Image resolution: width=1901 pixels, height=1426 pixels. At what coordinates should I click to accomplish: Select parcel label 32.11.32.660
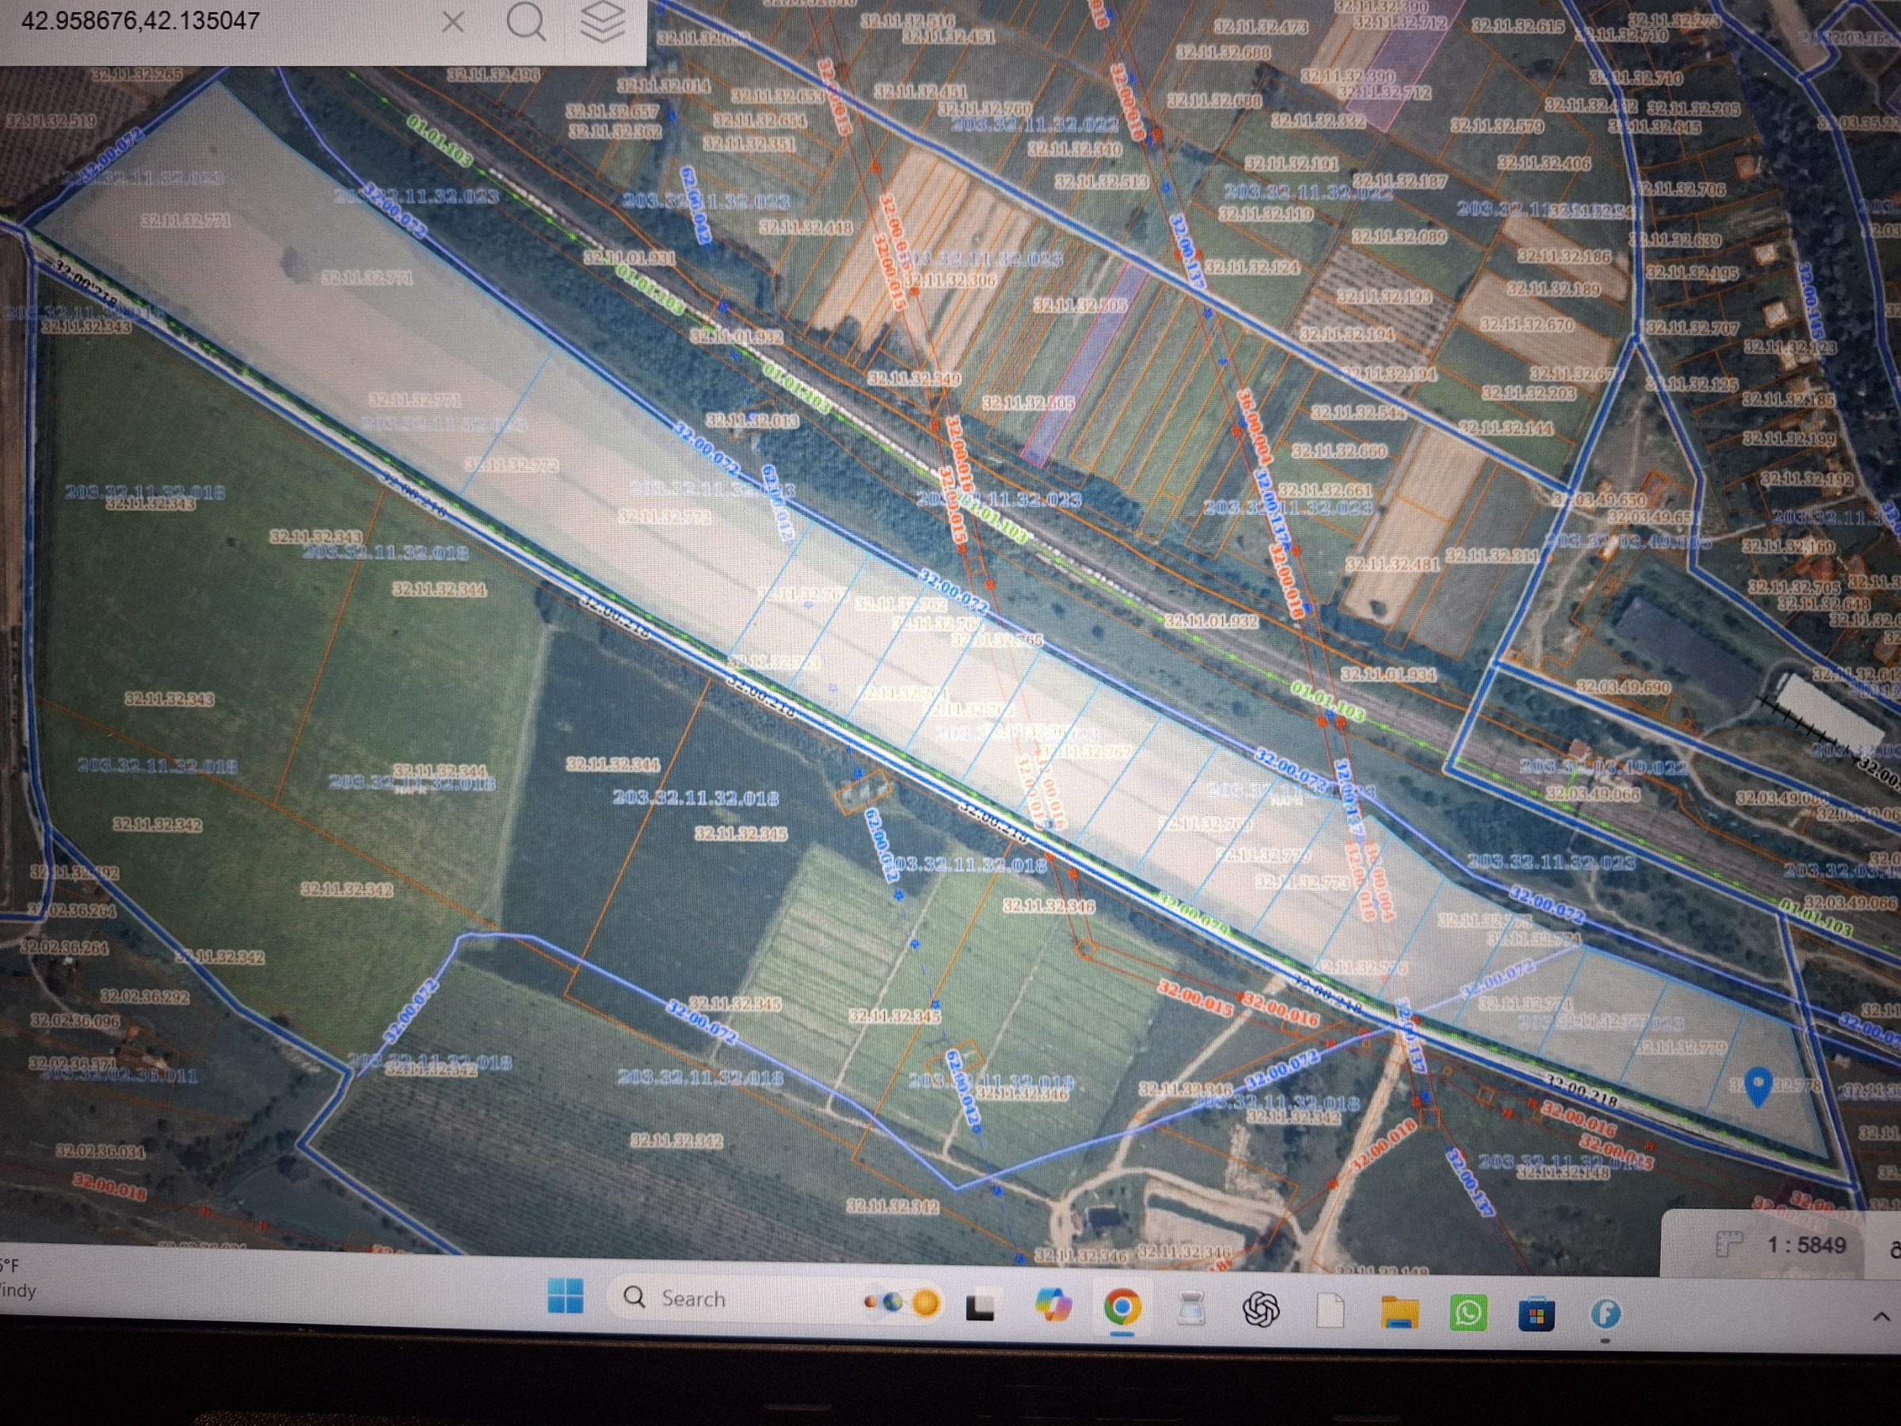(x=1339, y=451)
